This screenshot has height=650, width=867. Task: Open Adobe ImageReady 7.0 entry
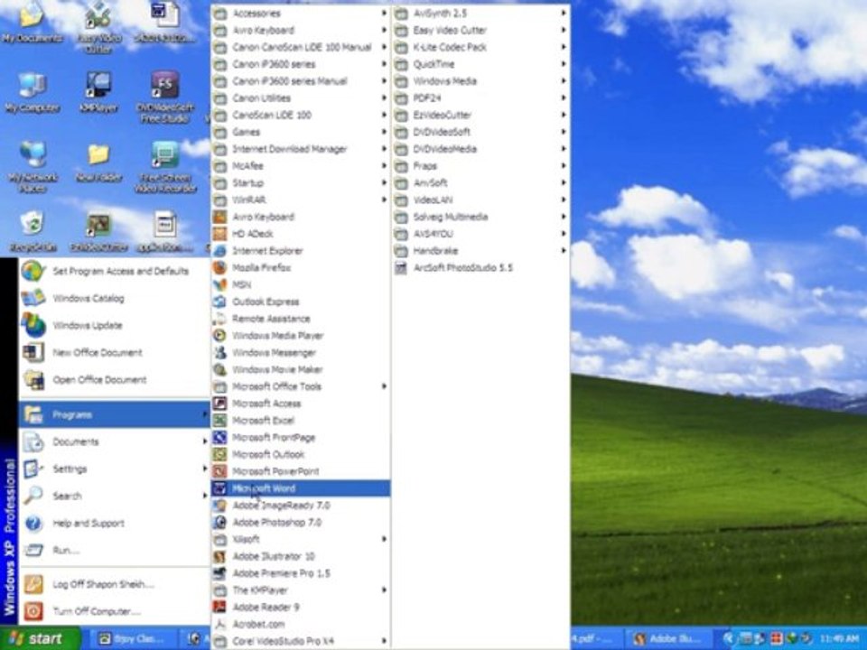(301, 506)
